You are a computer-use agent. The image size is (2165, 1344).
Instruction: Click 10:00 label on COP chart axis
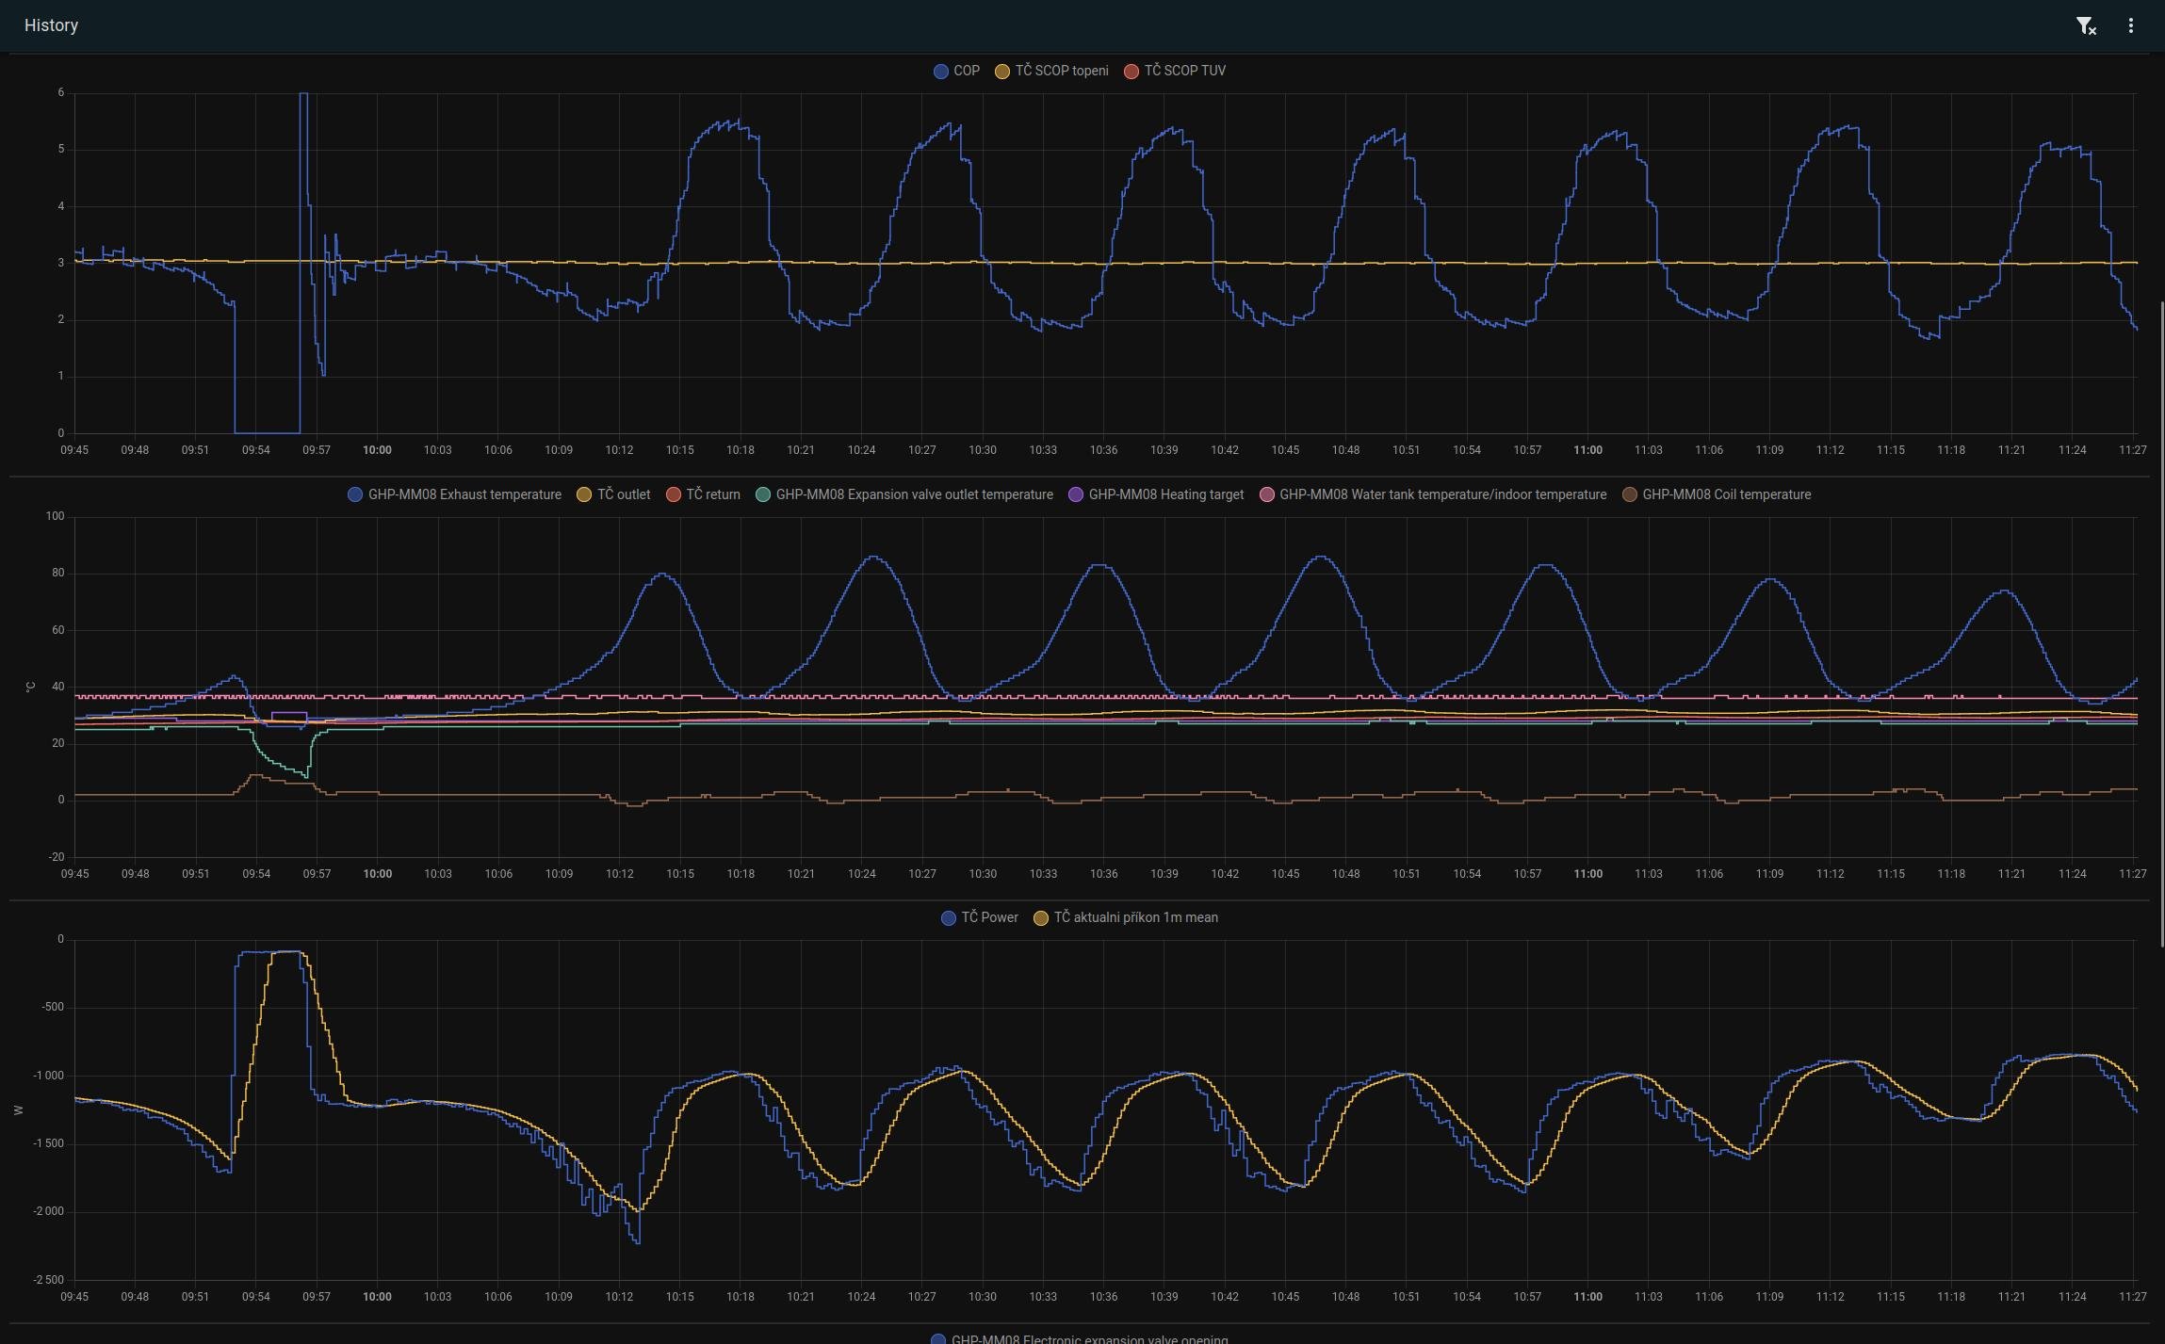tap(377, 450)
